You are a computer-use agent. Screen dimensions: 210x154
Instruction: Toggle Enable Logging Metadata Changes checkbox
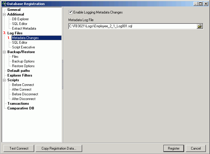[70, 12]
